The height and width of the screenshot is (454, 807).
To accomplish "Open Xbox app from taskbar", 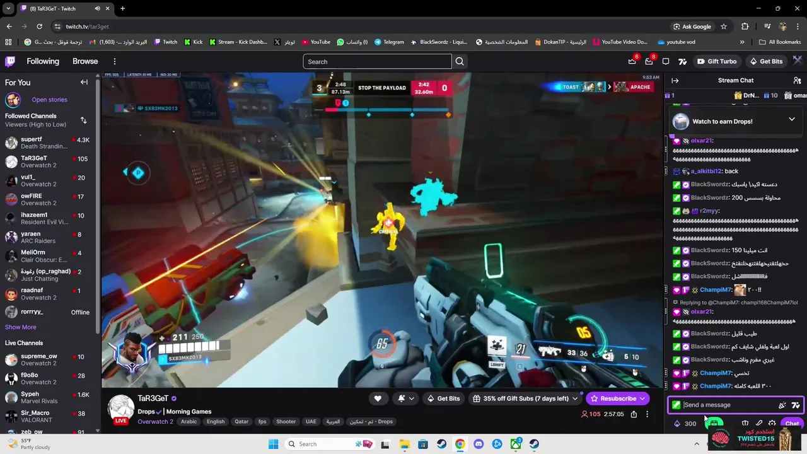I will pyautogui.click(x=516, y=444).
